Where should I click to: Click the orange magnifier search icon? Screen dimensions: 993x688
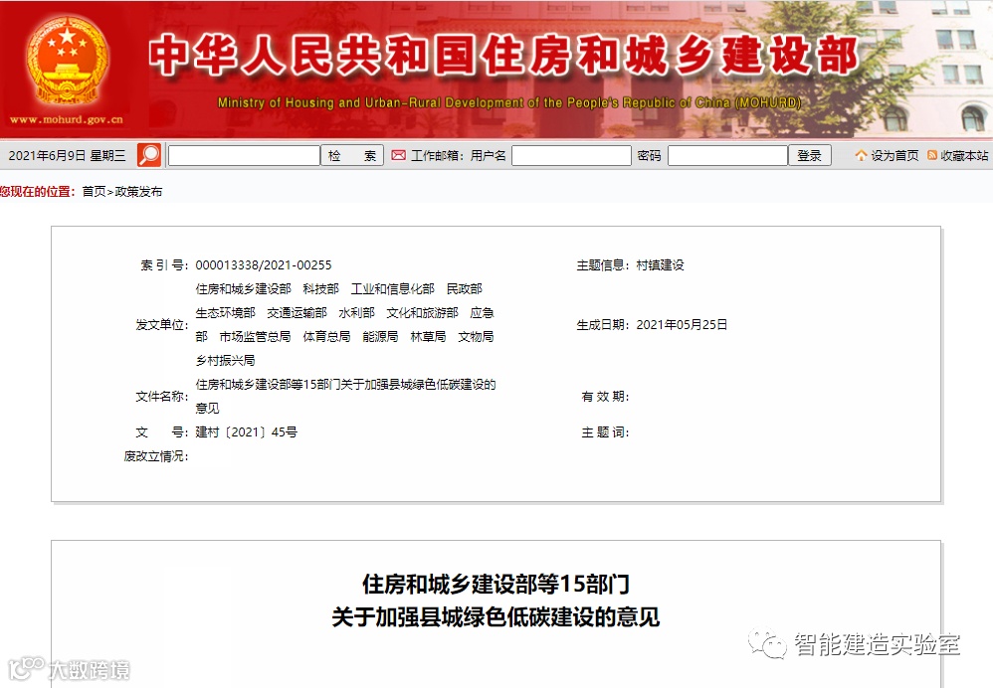click(149, 155)
